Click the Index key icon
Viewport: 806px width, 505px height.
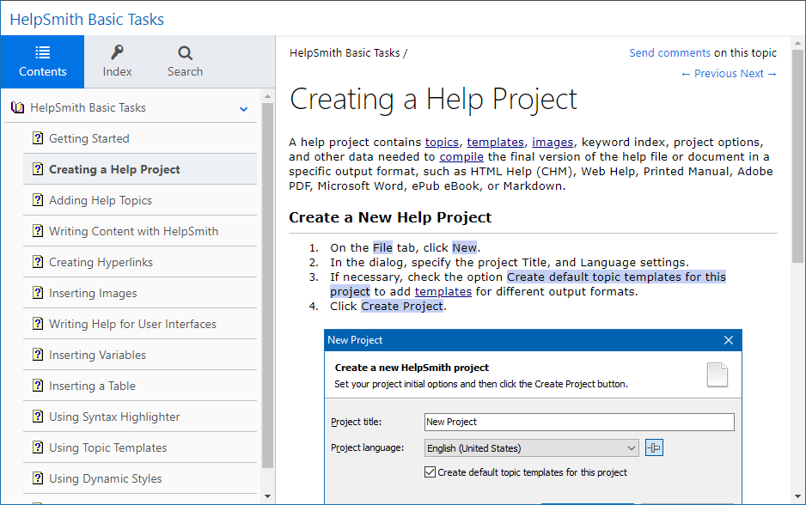pyautogui.click(x=117, y=52)
